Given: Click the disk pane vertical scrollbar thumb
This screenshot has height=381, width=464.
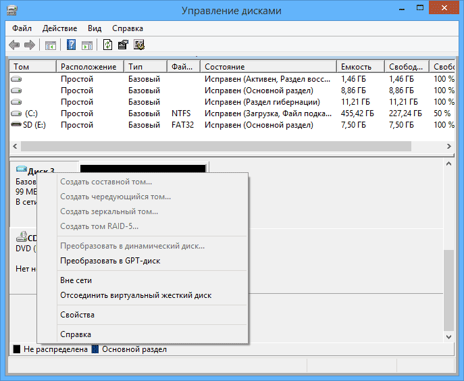Looking at the screenshot, I should coord(449,290).
